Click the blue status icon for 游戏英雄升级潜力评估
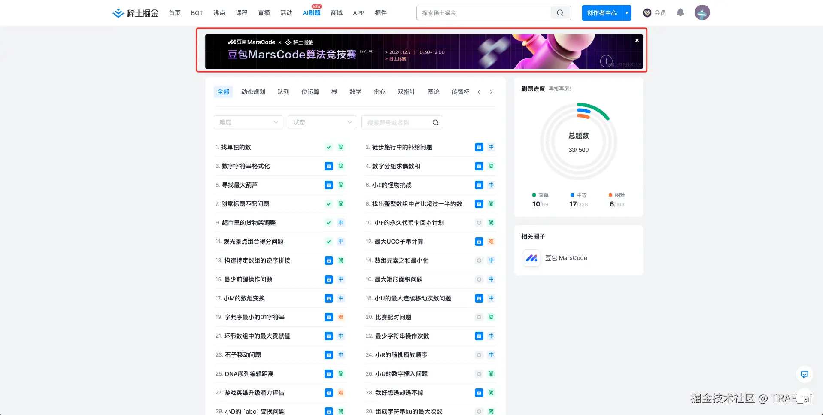The height and width of the screenshot is (415, 823). coord(329,393)
